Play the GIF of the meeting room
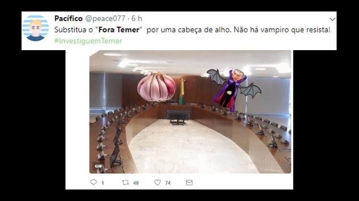This screenshot has height=201, width=359. (x=190, y=112)
